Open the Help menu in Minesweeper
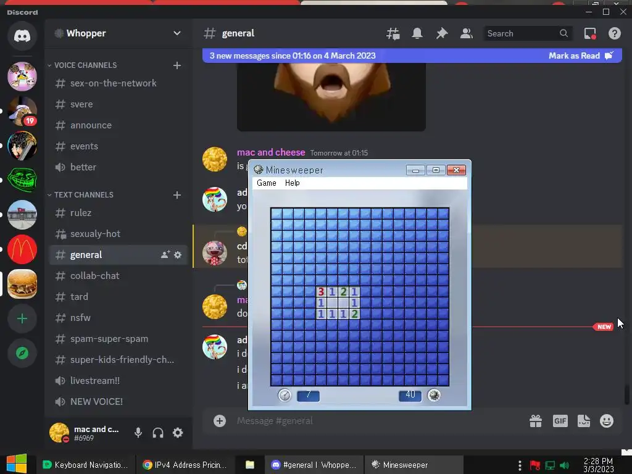Screen dimensions: 632x474 pyautogui.click(x=292, y=183)
